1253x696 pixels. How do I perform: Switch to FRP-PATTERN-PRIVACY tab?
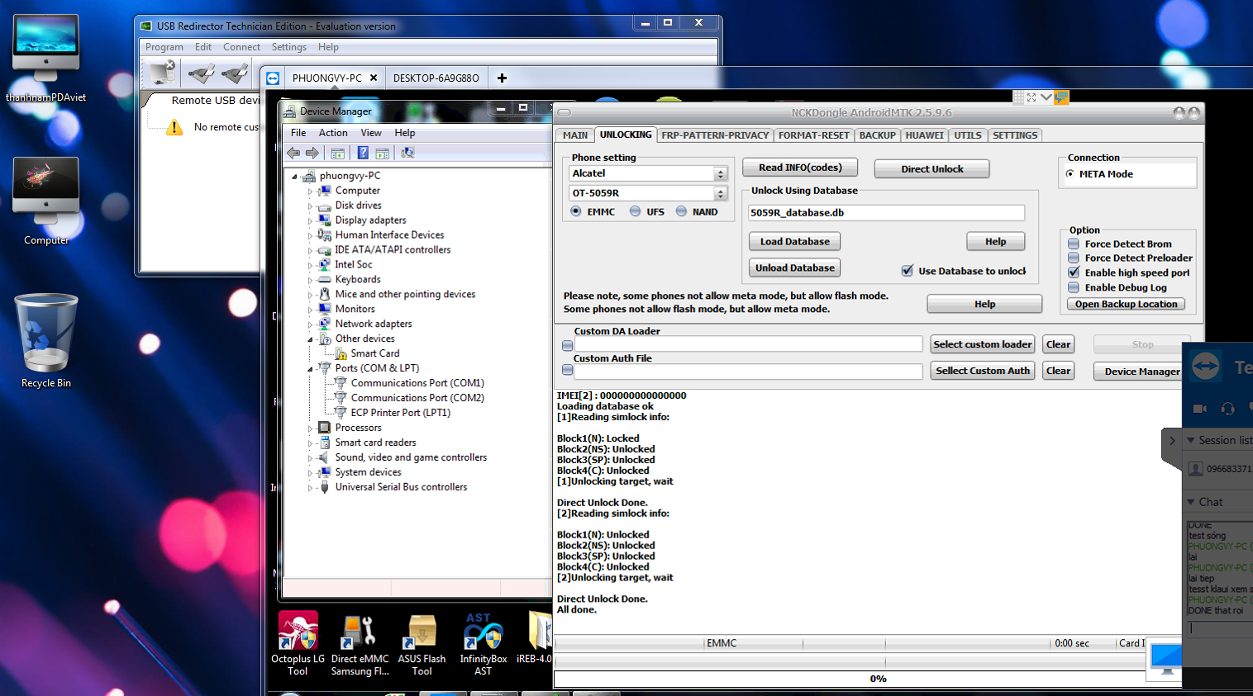[715, 135]
